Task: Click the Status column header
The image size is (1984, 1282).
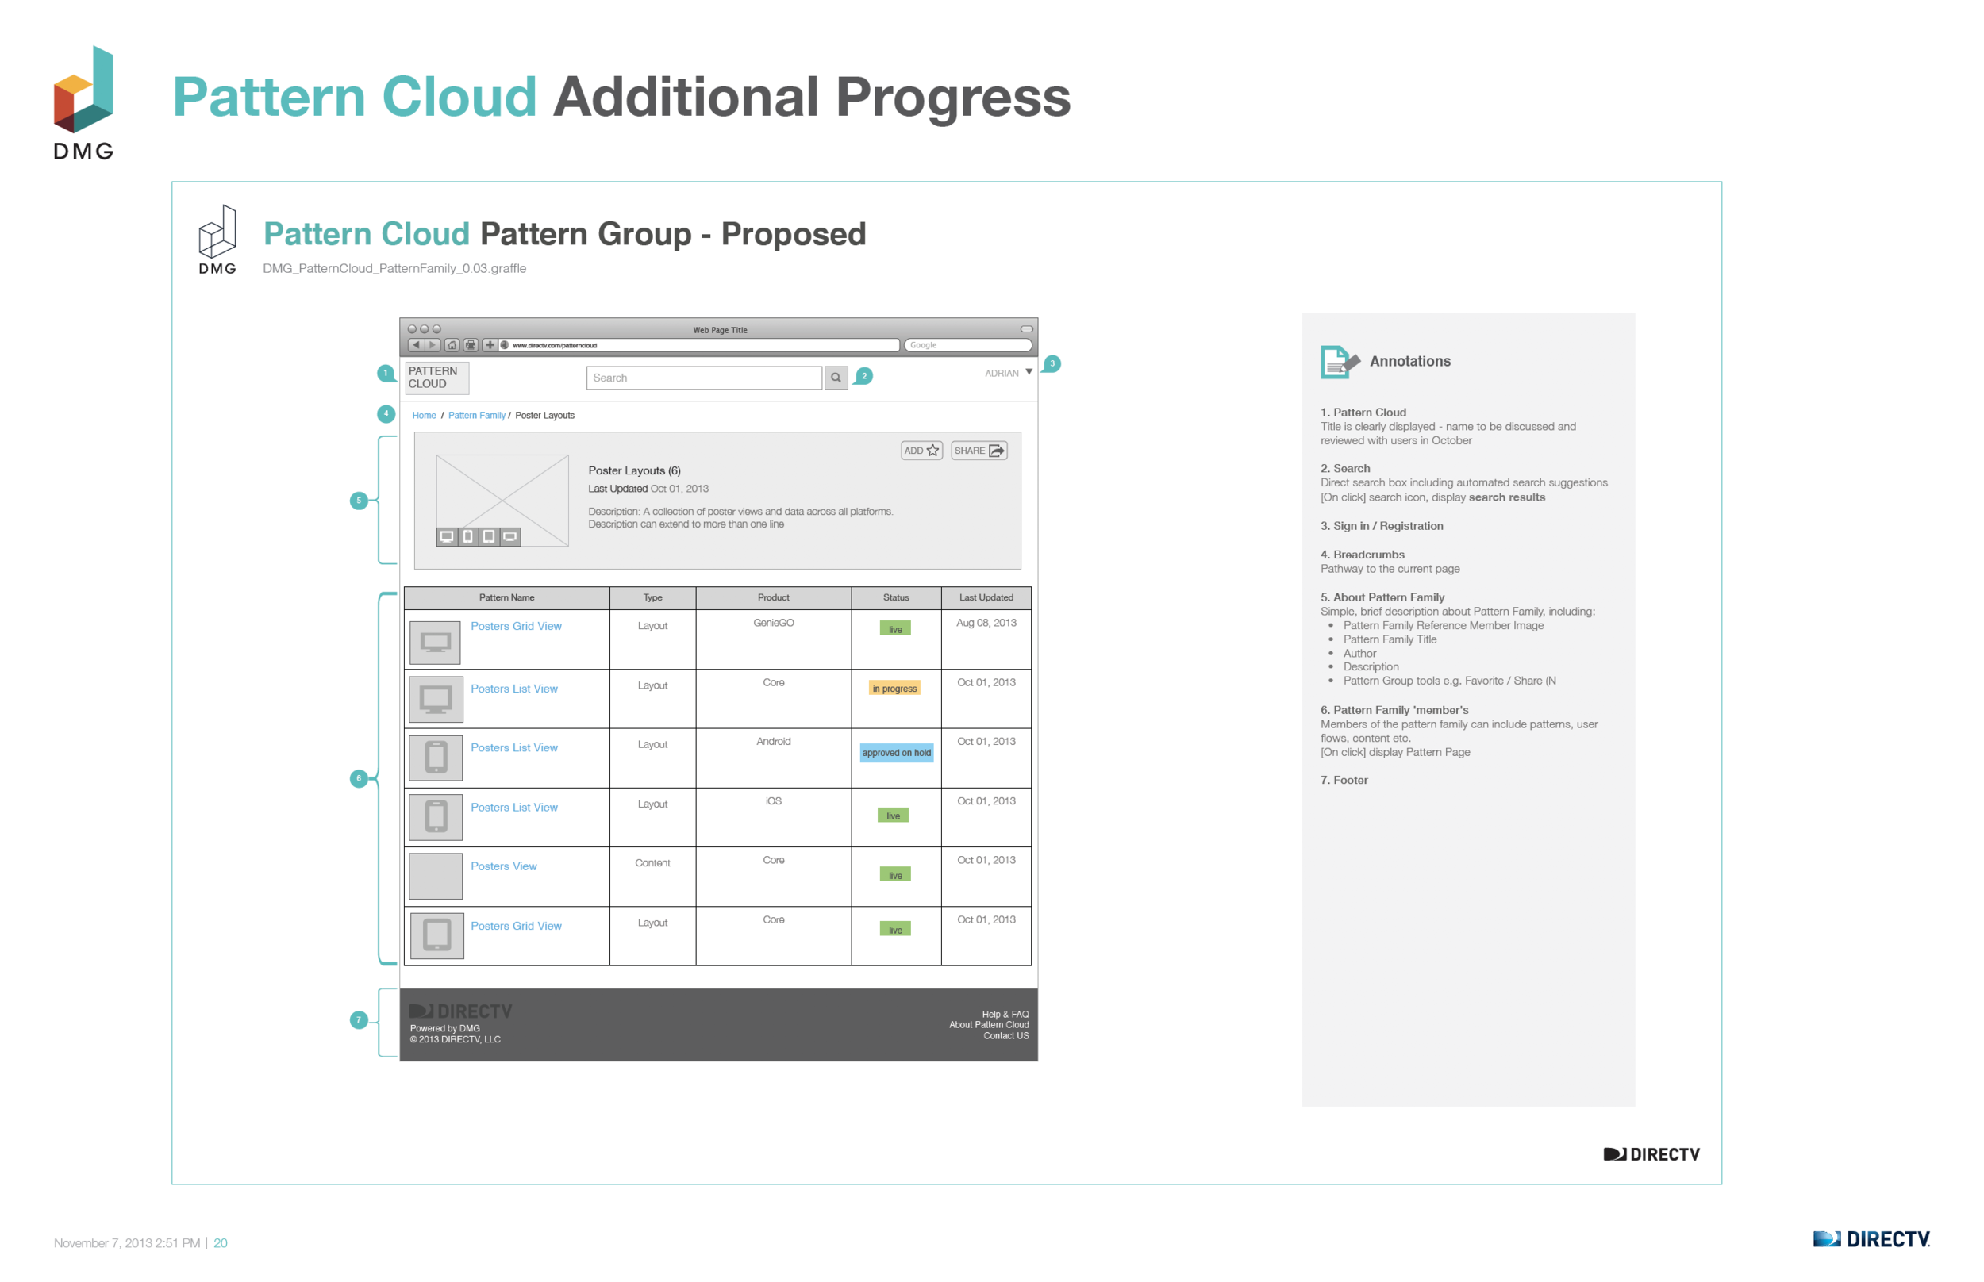Action: point(896,597)
